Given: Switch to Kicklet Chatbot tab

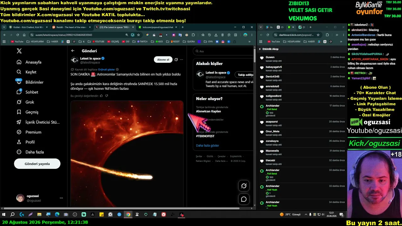Looking at the screenshot, I should point(28,27).
